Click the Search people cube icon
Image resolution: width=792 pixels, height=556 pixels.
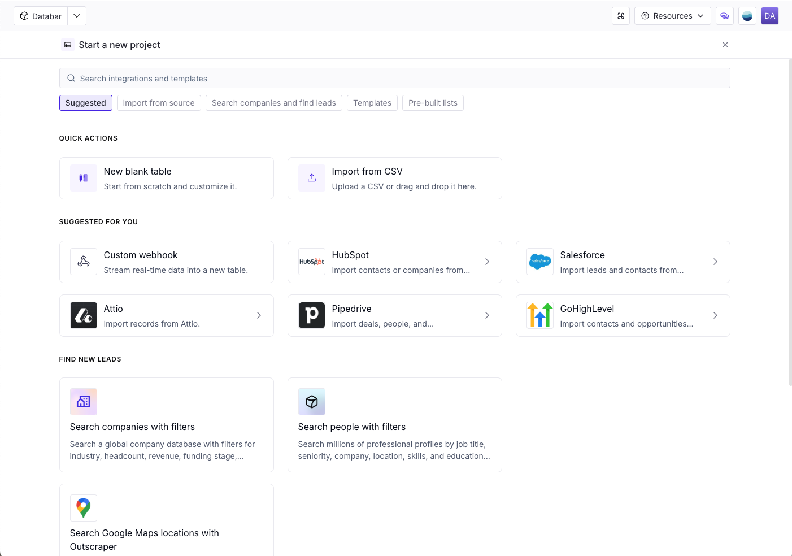pos(312,402)
